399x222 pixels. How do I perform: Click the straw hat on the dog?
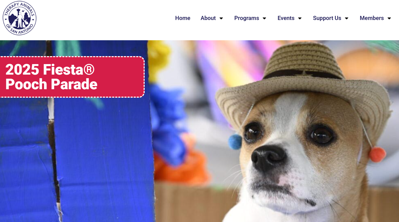pyautogui.click(x=303, y=82)
